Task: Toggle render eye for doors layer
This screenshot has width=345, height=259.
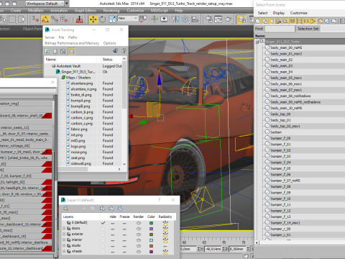Action: tap(138, 229)
